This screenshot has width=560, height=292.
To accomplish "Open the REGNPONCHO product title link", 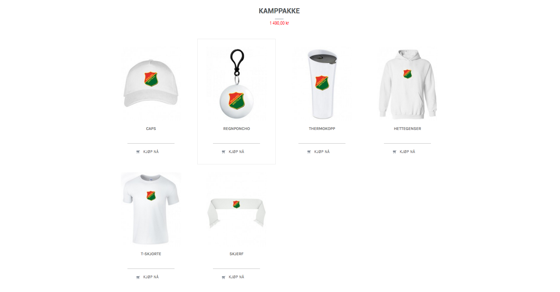I will pyautogui.click(x=236, y=129).
